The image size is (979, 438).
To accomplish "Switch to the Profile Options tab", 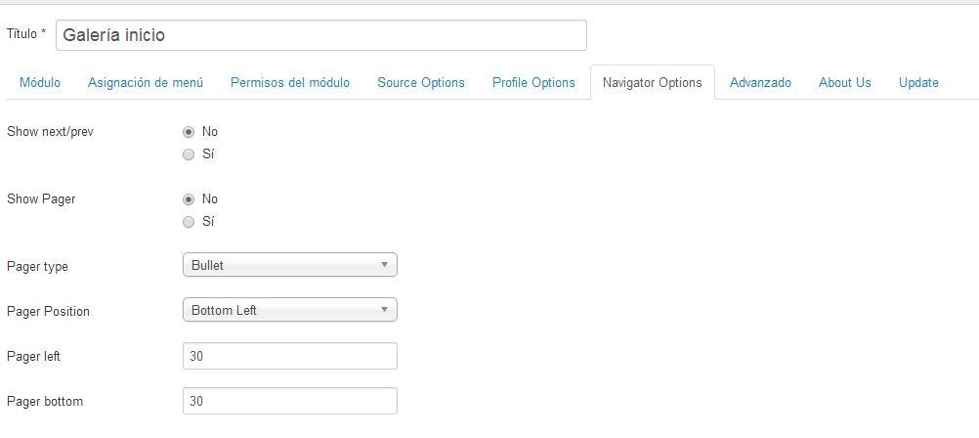I will click(533, 82).
